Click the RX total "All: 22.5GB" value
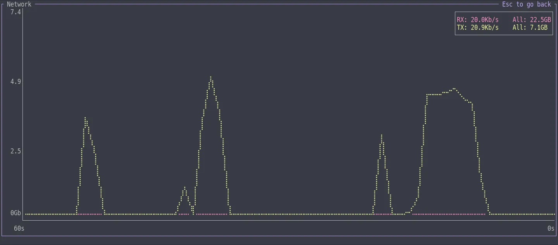558x245 pixels. (532, 20)
